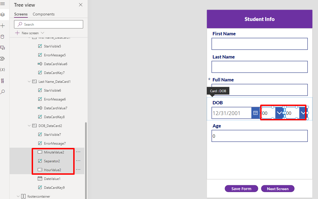Click the Card : DOB tag

(x=218, y=91)
